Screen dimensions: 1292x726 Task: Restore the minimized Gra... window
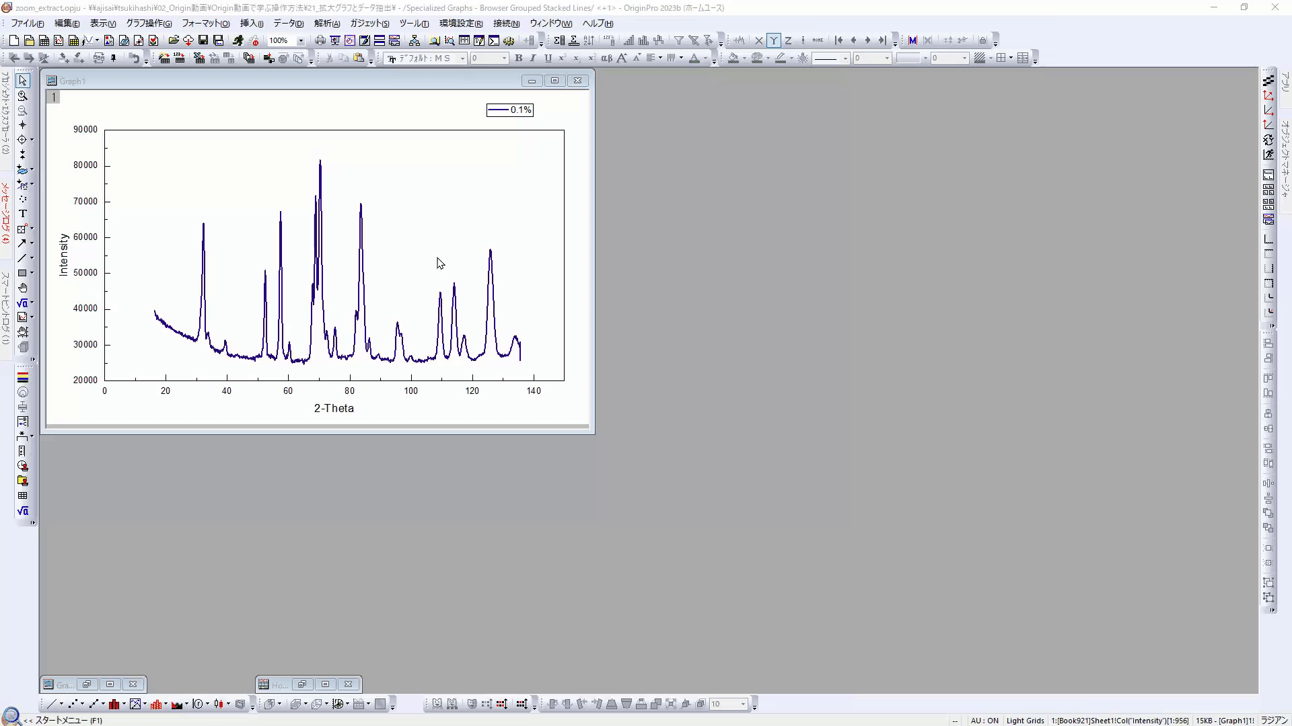[x=87, y=684]
